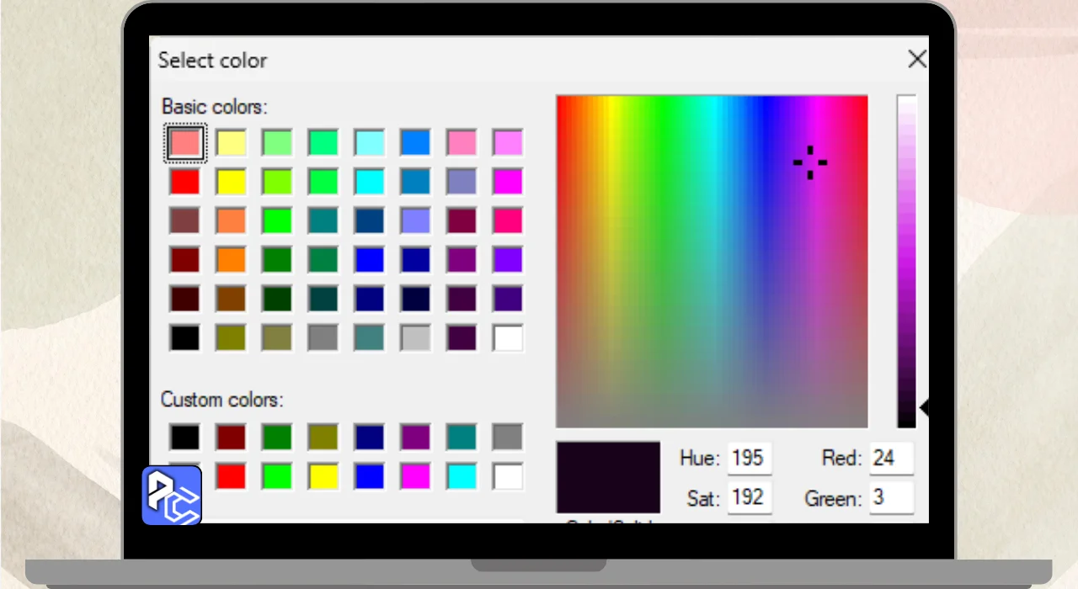Screen dimensions: 1078x589
Task: Pick the bright yellow swatch in Basic colors
Action: coord(232,181)
